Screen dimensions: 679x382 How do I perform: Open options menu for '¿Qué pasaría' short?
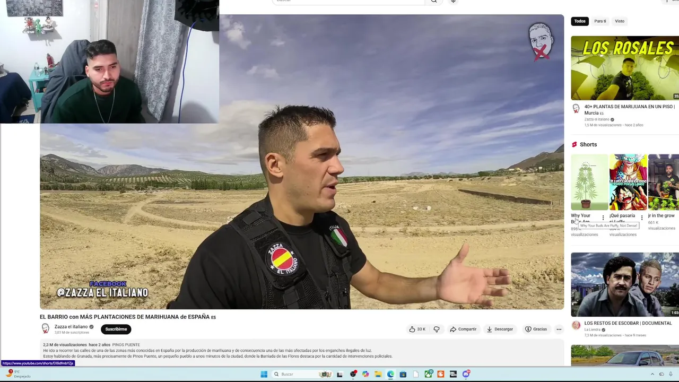coord(642,218)
